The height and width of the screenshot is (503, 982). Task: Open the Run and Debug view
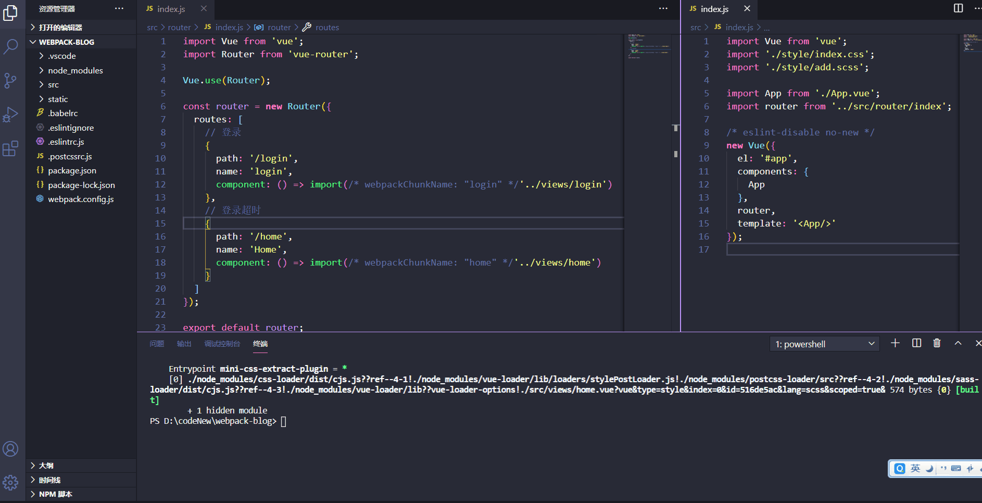click(11, 115)
